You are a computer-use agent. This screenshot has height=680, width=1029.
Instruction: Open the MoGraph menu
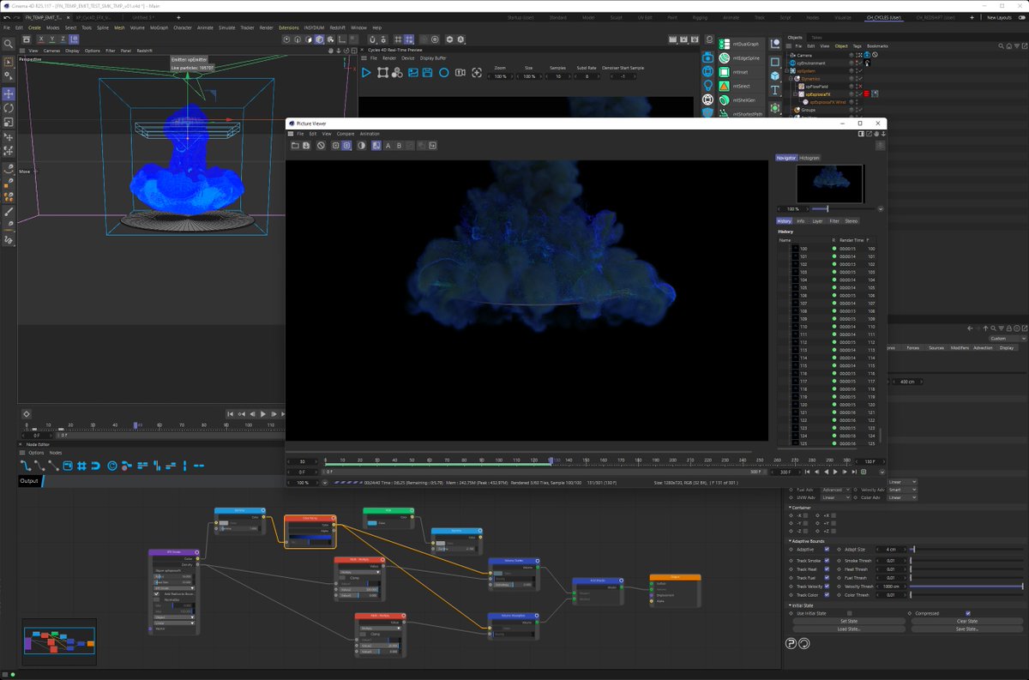tap(159, 27)
